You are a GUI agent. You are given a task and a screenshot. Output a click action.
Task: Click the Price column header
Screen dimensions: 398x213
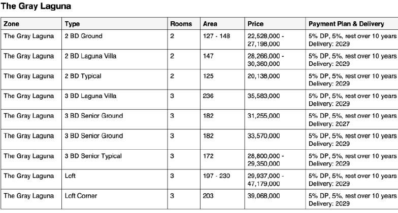(x=275, y=23)
